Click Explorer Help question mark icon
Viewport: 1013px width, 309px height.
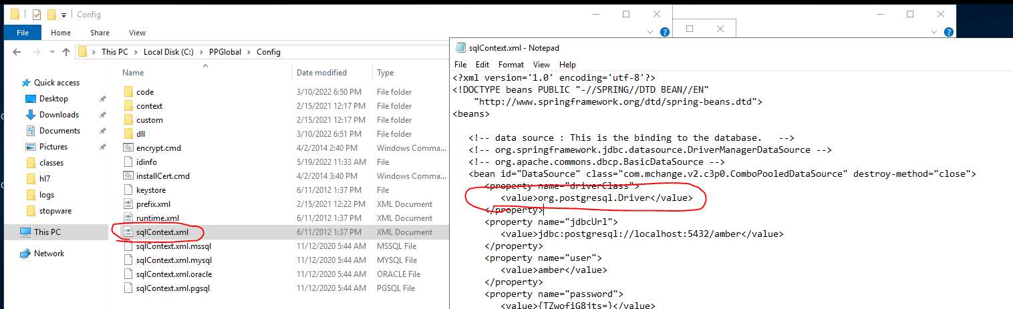click(665, 31)
